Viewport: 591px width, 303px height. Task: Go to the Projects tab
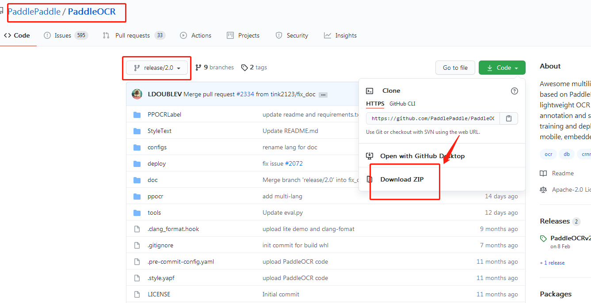point(243,35)
